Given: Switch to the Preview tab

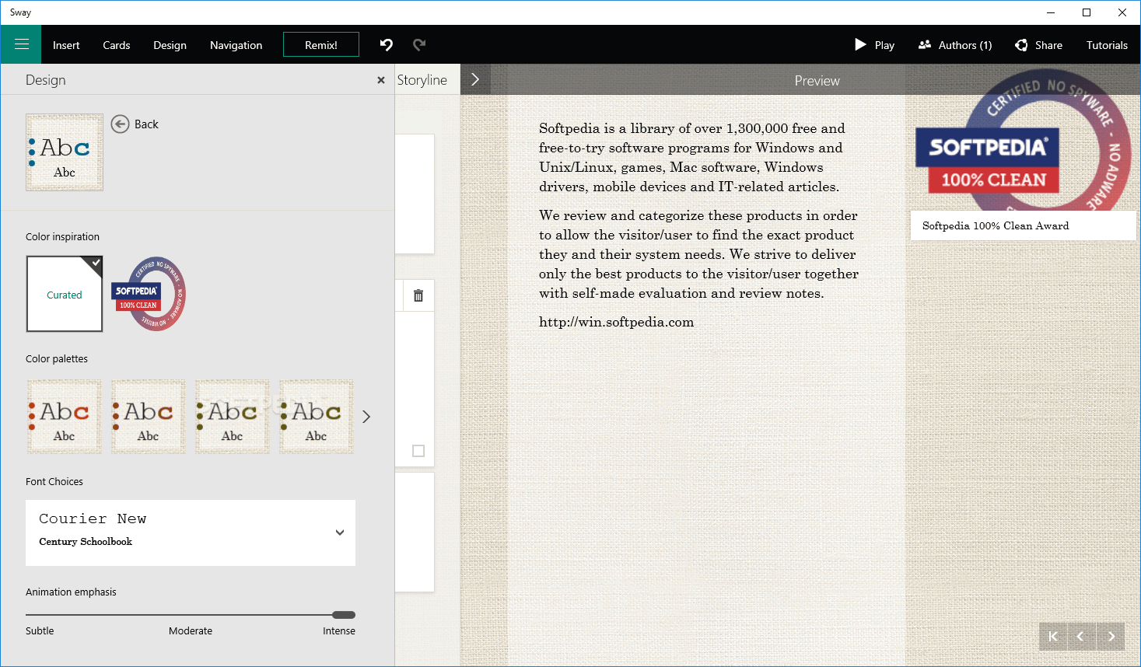Looking at the screenshot, I should 817,81.
